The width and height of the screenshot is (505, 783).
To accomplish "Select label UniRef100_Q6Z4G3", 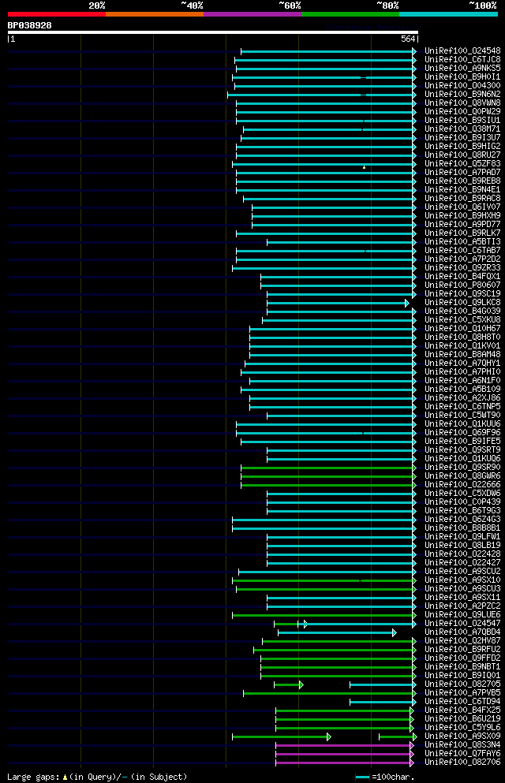I will coord(462,520).
